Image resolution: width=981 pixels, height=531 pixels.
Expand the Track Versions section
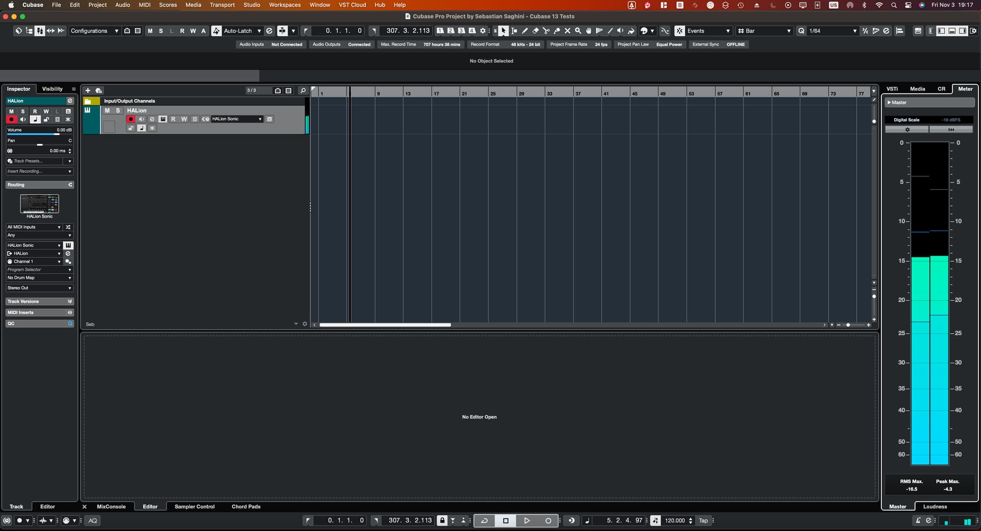[x=39, y=302]
